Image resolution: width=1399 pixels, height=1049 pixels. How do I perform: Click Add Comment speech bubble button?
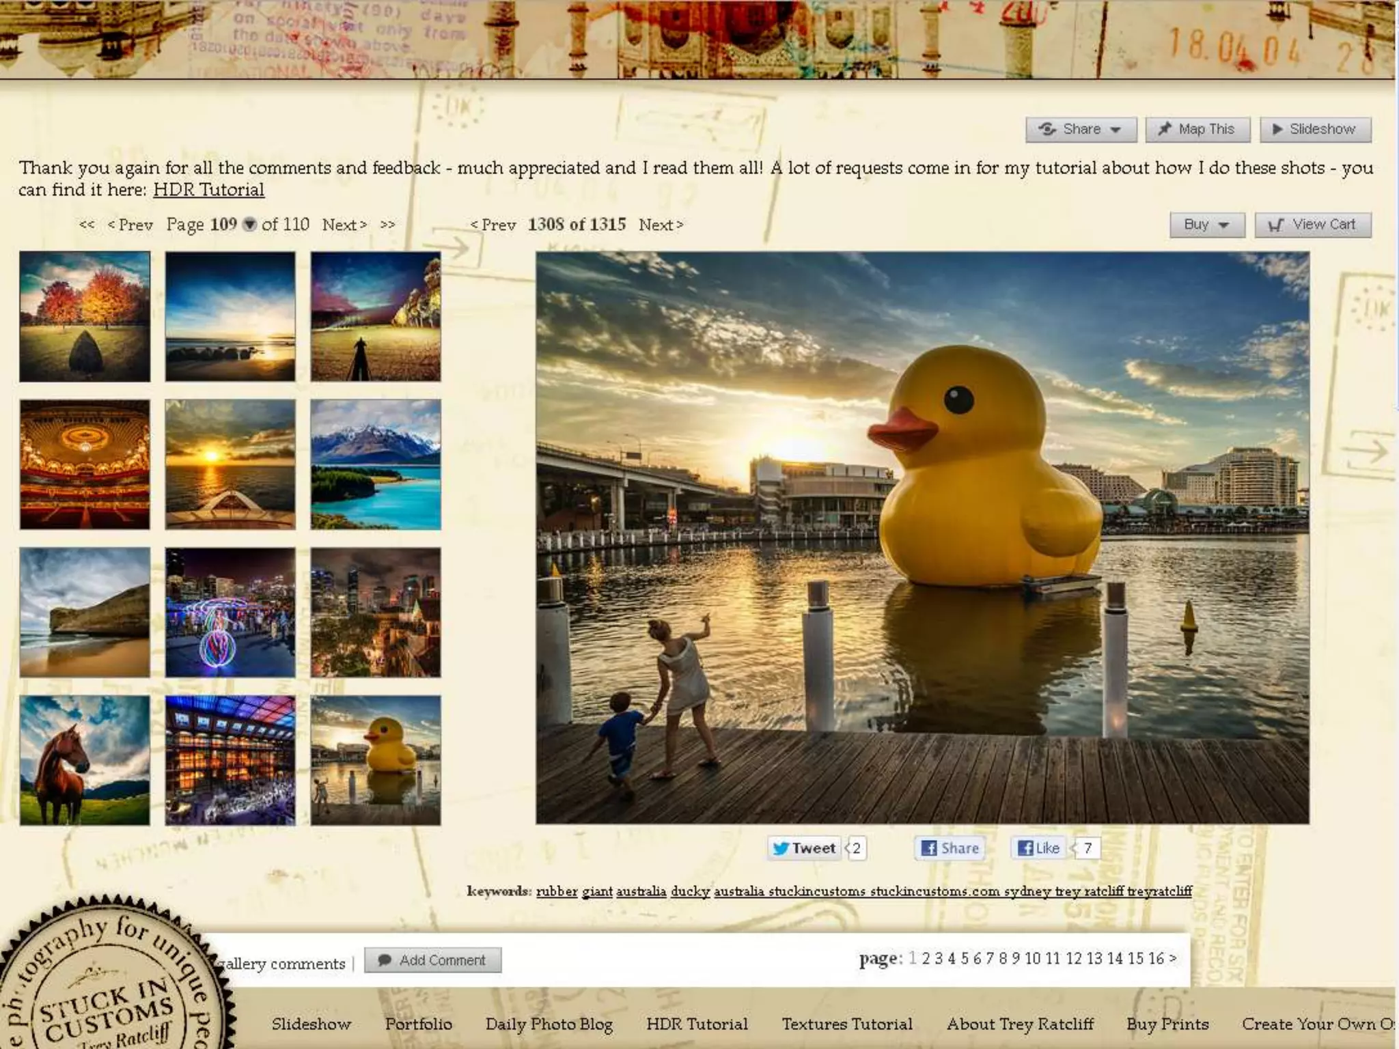coord(432,960)
